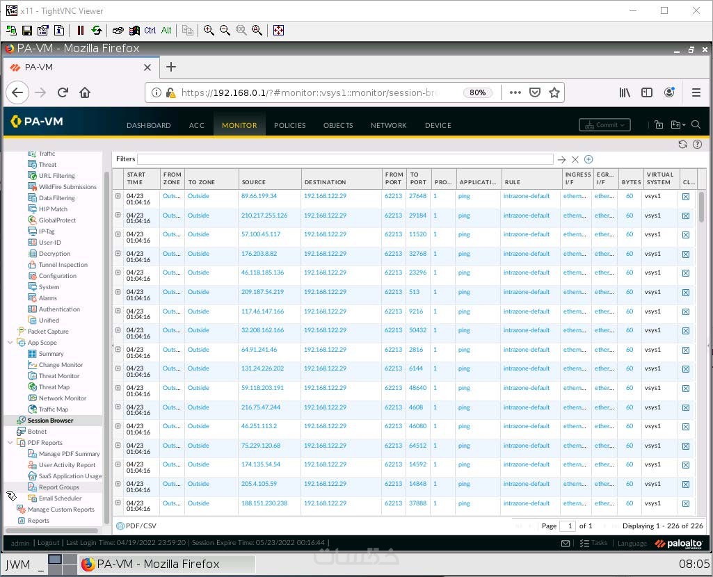Refresh session list icon
713x577 pixels.
click(682, 145)
